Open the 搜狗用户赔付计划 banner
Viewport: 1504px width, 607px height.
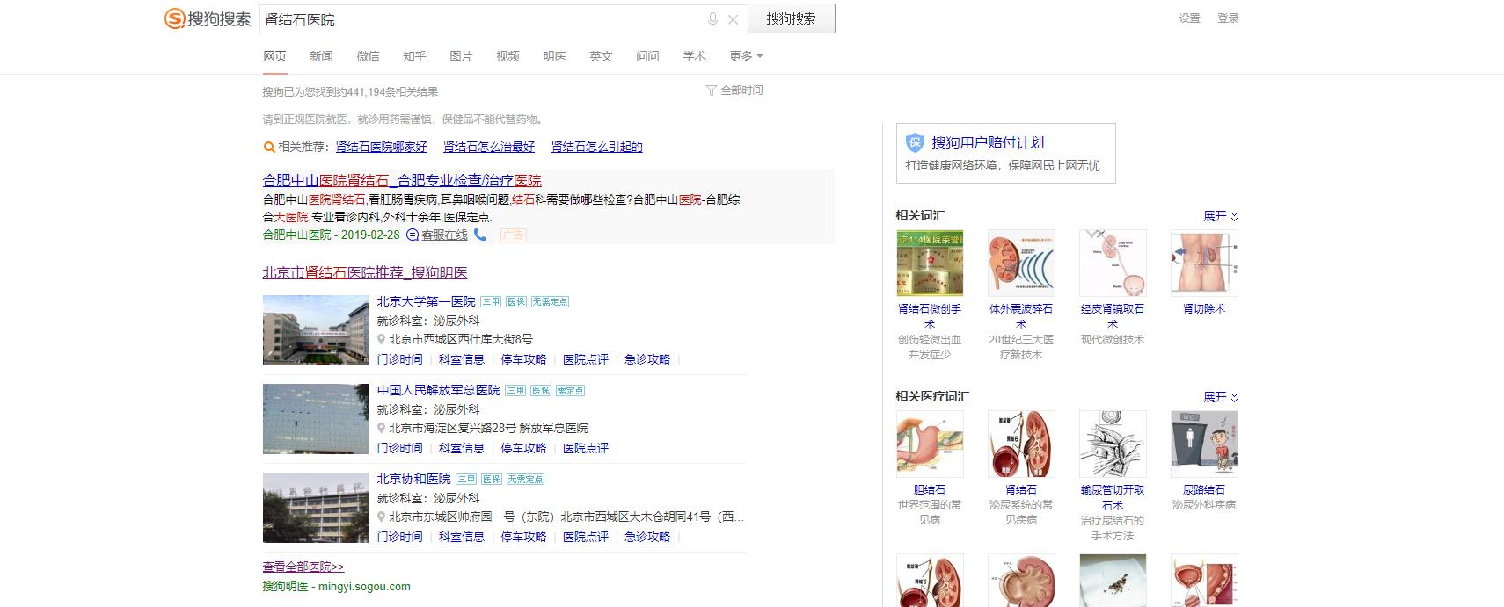[1006, 153]
